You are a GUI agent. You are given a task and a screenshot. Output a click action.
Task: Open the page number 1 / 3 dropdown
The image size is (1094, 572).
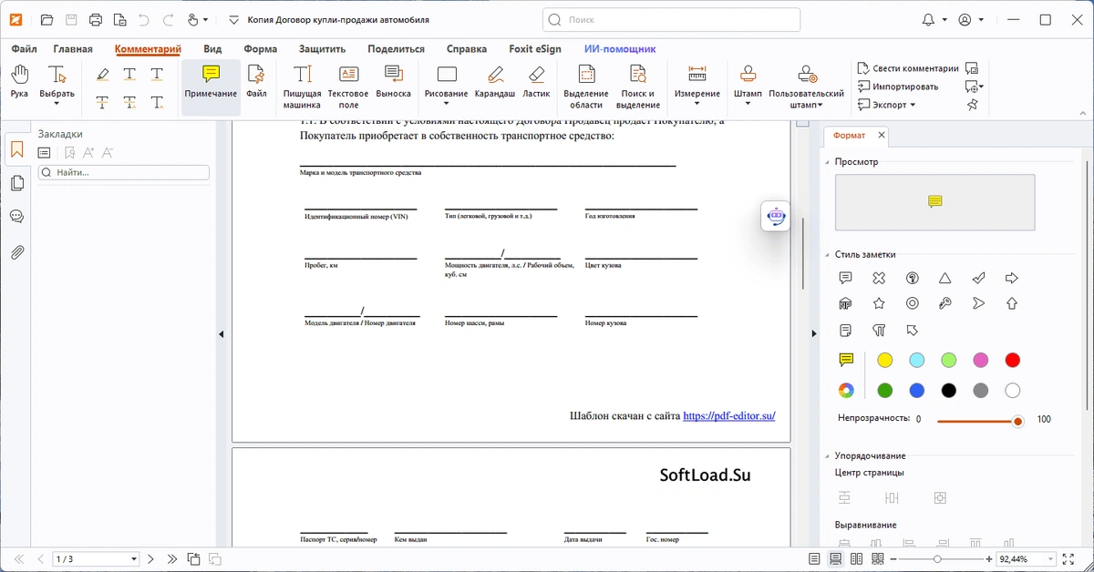click(134, 558)
